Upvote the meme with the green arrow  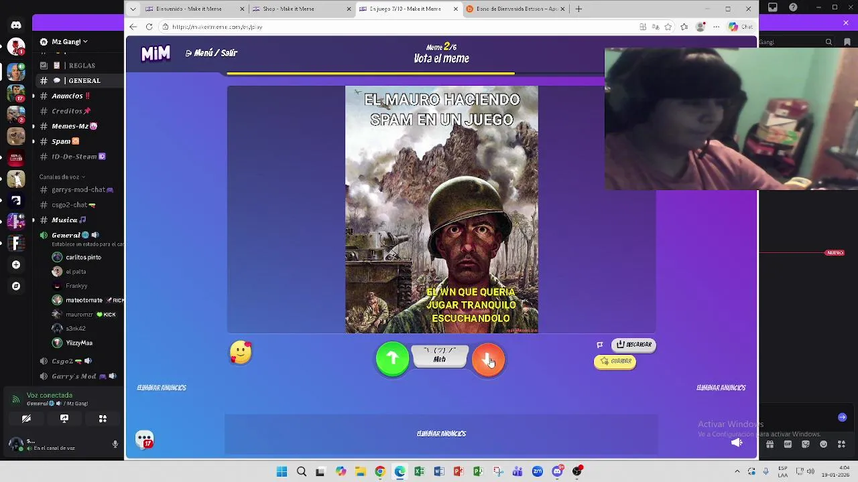[x=392, y=359]
